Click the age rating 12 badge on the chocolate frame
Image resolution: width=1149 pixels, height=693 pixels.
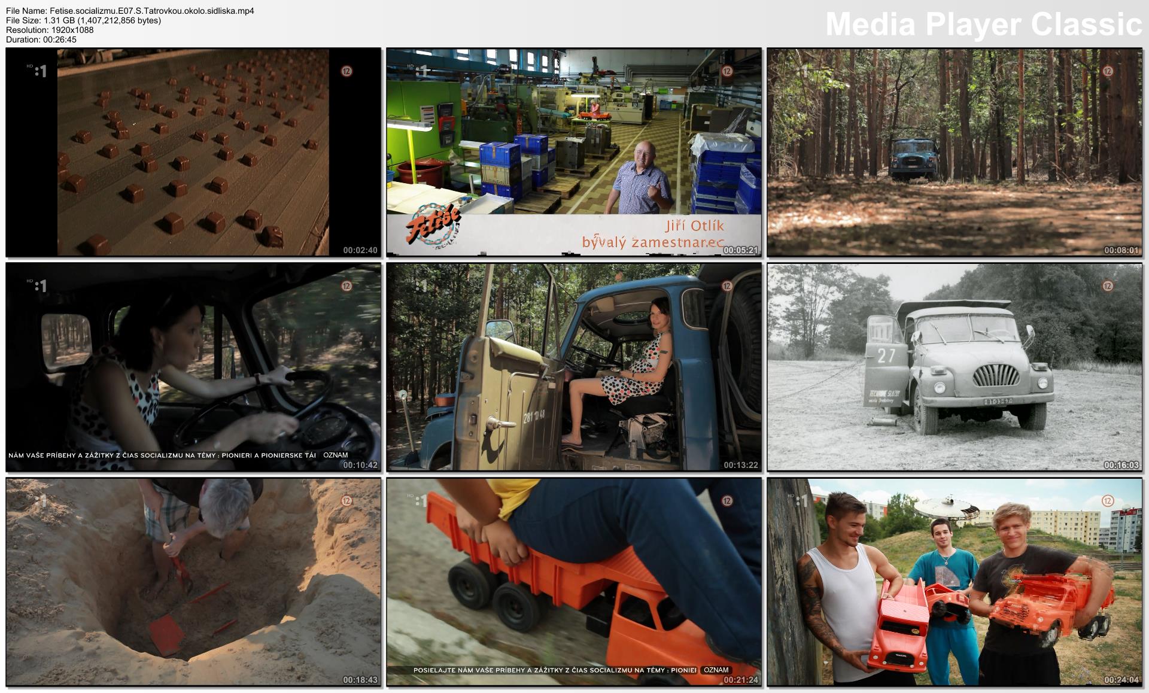346,71
